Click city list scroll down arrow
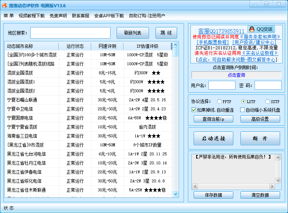Image resolution: width=288 pixels, height=213 pixels. point(175,194)
